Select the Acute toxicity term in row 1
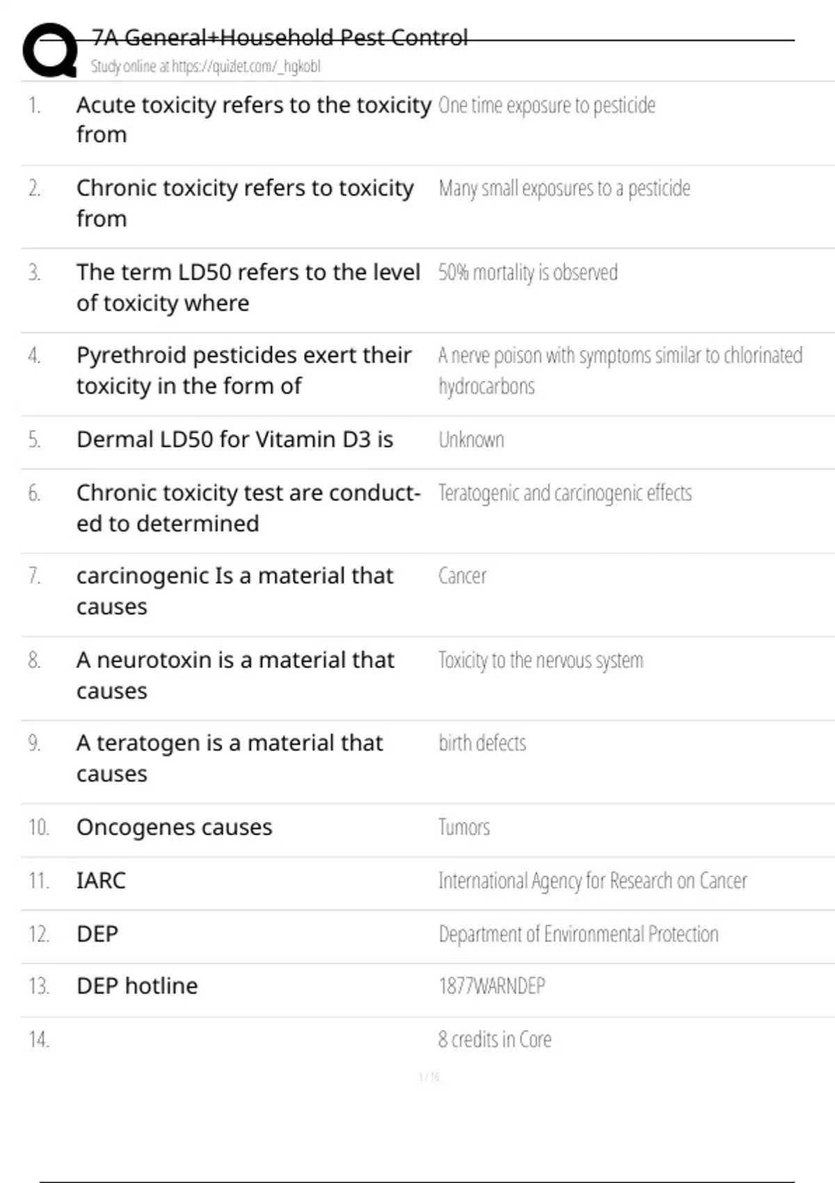 click(254, 119)
